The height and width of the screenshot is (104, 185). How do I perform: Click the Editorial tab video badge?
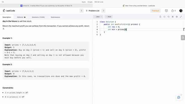[x=25, y=17]
